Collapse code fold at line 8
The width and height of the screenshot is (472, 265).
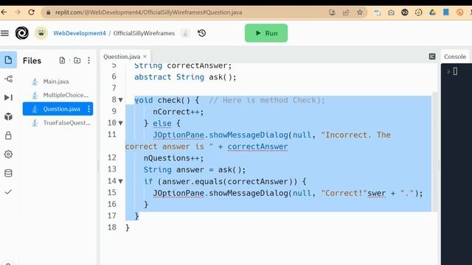pyautogui.click(x=121, y=100)
